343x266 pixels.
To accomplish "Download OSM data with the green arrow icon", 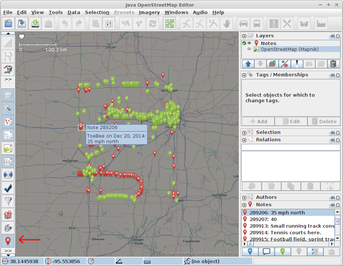I will point(34,23).
